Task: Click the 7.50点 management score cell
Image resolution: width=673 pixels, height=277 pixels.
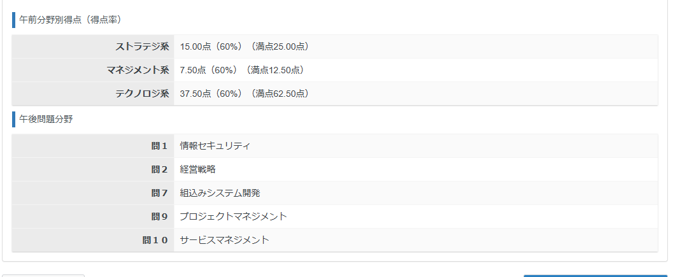Action: (x=242, y=70)
